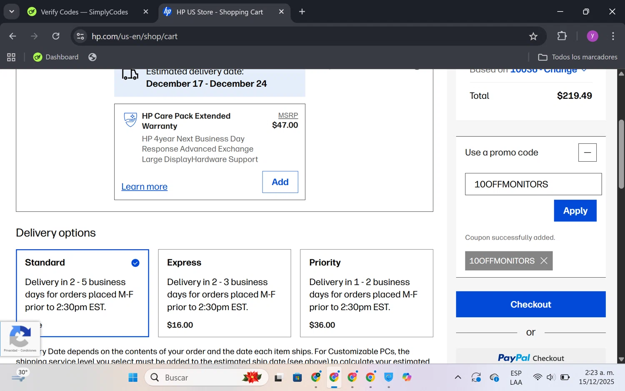Screen dimensions: 625x391
Task: Click the promo code input field
Action: pos(533,184)
